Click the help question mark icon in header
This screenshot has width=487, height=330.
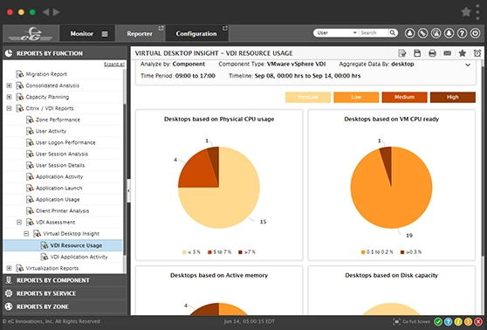(x=462, y=33)
